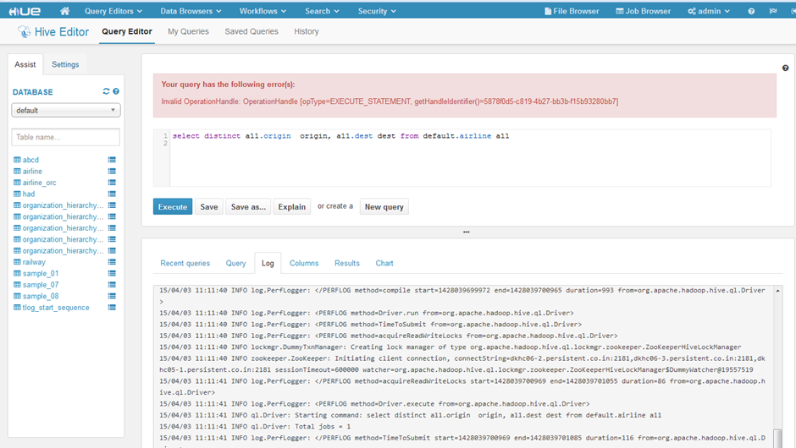Click the Hive Editor bee logo
Screen dimensions: 796x448
(x=24, y=31)
